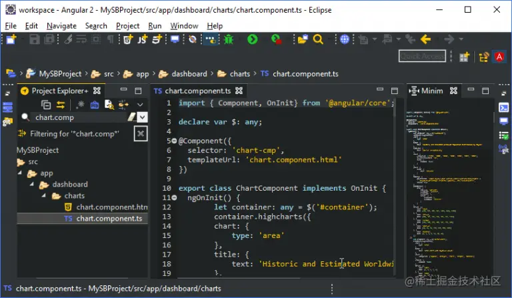Toggle Link with Editor yellow arrows
This screenshot has width=512, height=298.
tap(61, 105)
